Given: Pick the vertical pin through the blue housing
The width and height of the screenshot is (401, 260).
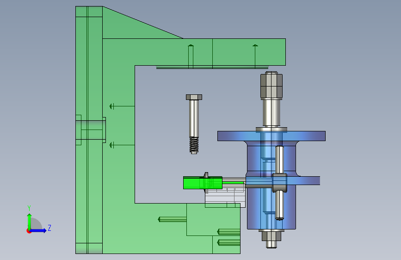Looking at the screenshot, I should pyautogui.click(x=279, y=183).
